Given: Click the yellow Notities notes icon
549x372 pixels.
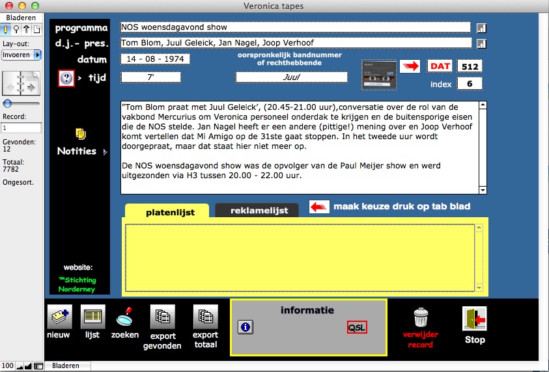Looking at the screenshot, I should (x=81, y=134).
